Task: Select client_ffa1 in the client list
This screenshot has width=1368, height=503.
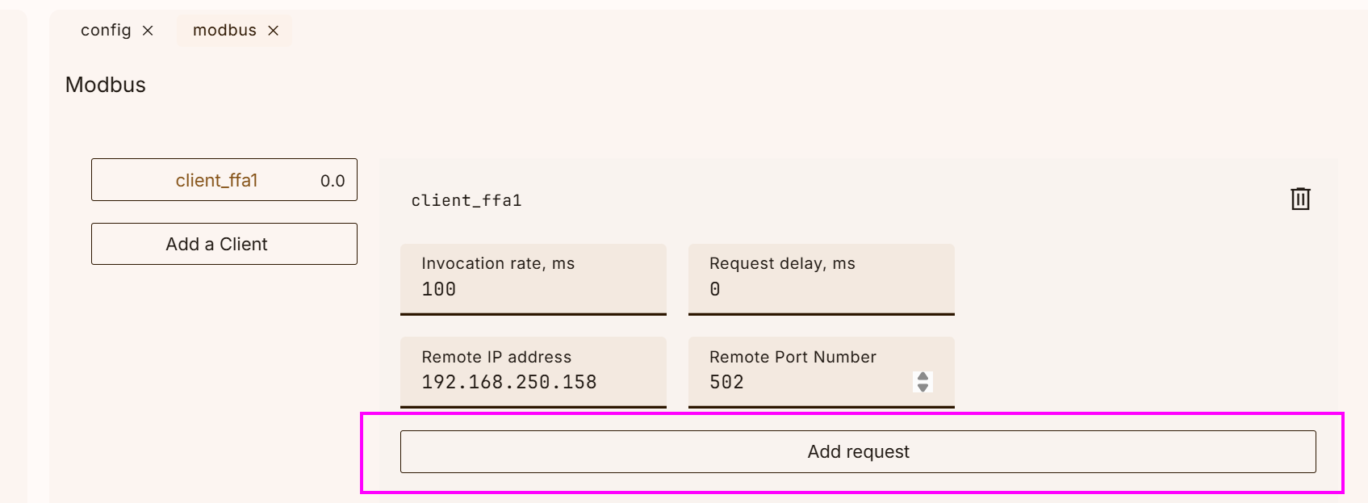Action: tap(224, 180)
